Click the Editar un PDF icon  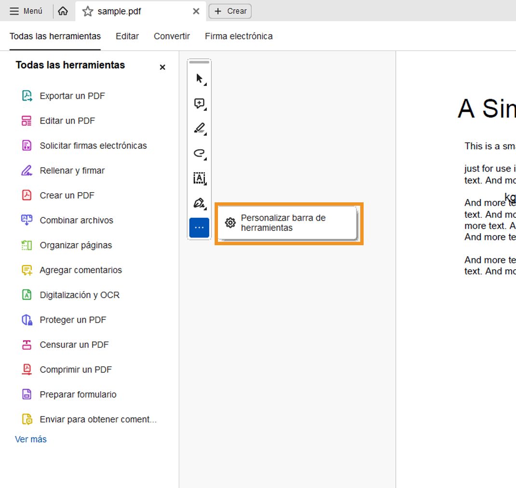point(27,121)
